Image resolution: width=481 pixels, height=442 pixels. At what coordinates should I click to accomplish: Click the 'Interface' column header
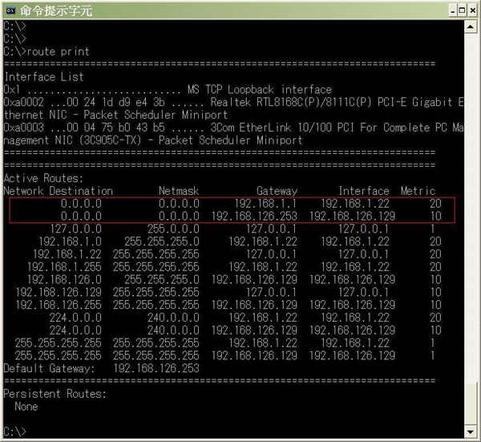364,191
